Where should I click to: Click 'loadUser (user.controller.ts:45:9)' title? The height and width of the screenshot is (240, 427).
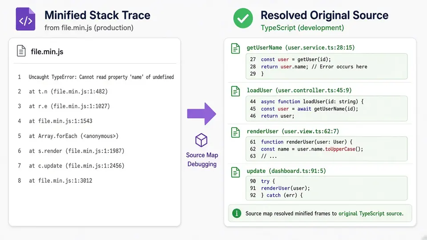coord(299,90)
